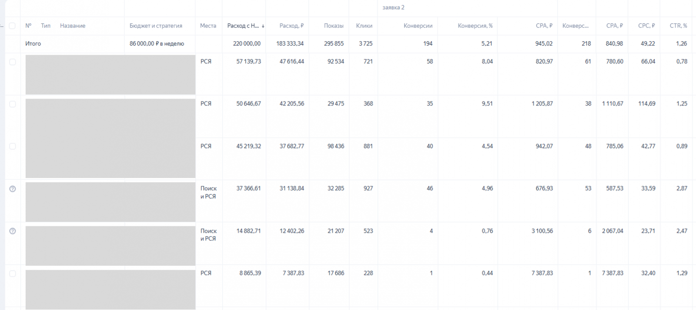Click the question mark icon in the 14 882,71 row

tap(13, 231)
